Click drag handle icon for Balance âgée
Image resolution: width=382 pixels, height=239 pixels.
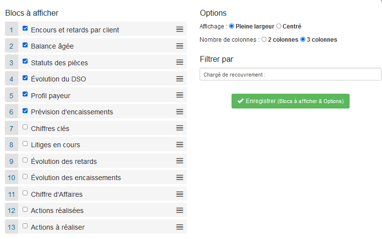180,46
